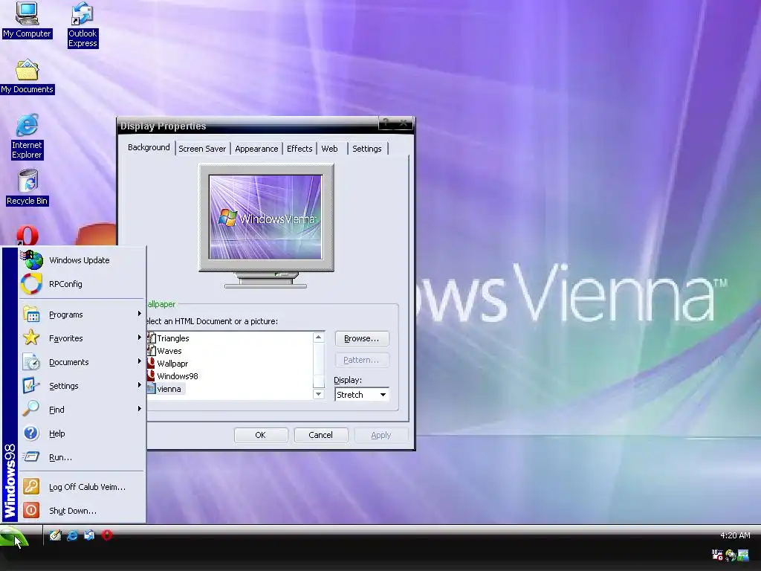Click the taskbar clock showing 4:20 AM

tap(735, 535)
